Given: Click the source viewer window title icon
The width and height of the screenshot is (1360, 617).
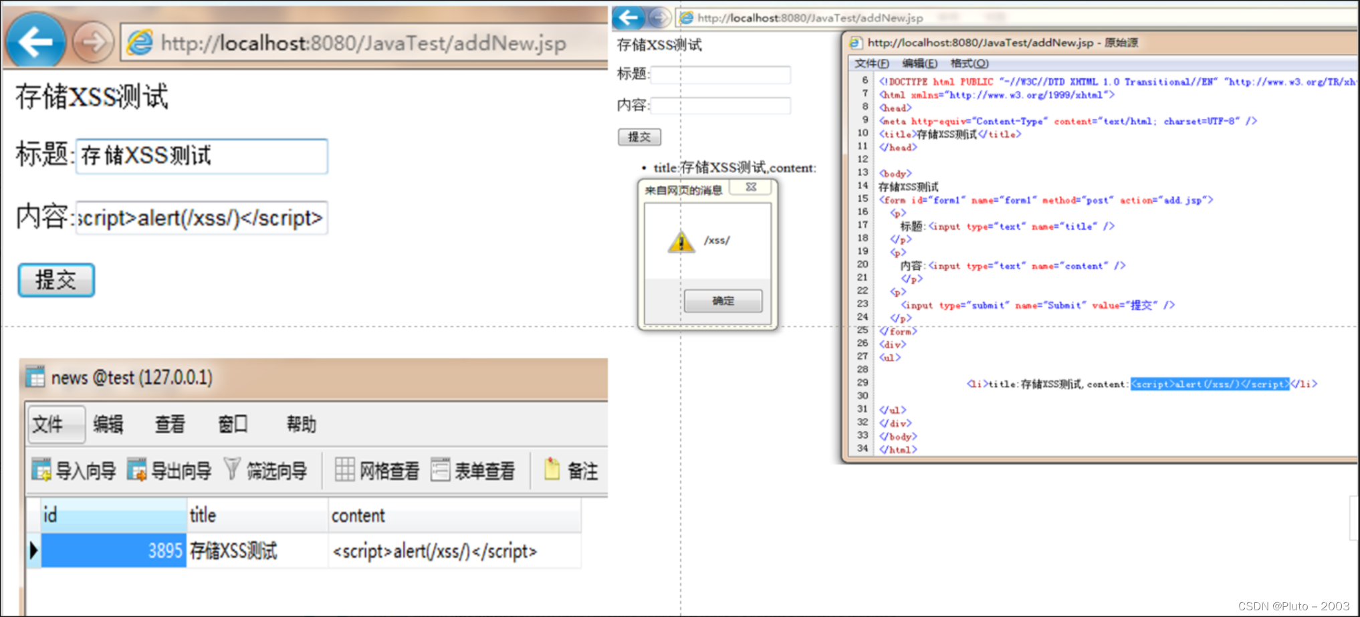Looking at the screenshot, I should (855, 43).
